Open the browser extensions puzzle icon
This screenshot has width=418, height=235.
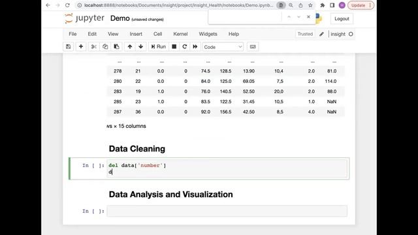pyautogui.click(x=322, y=5)
